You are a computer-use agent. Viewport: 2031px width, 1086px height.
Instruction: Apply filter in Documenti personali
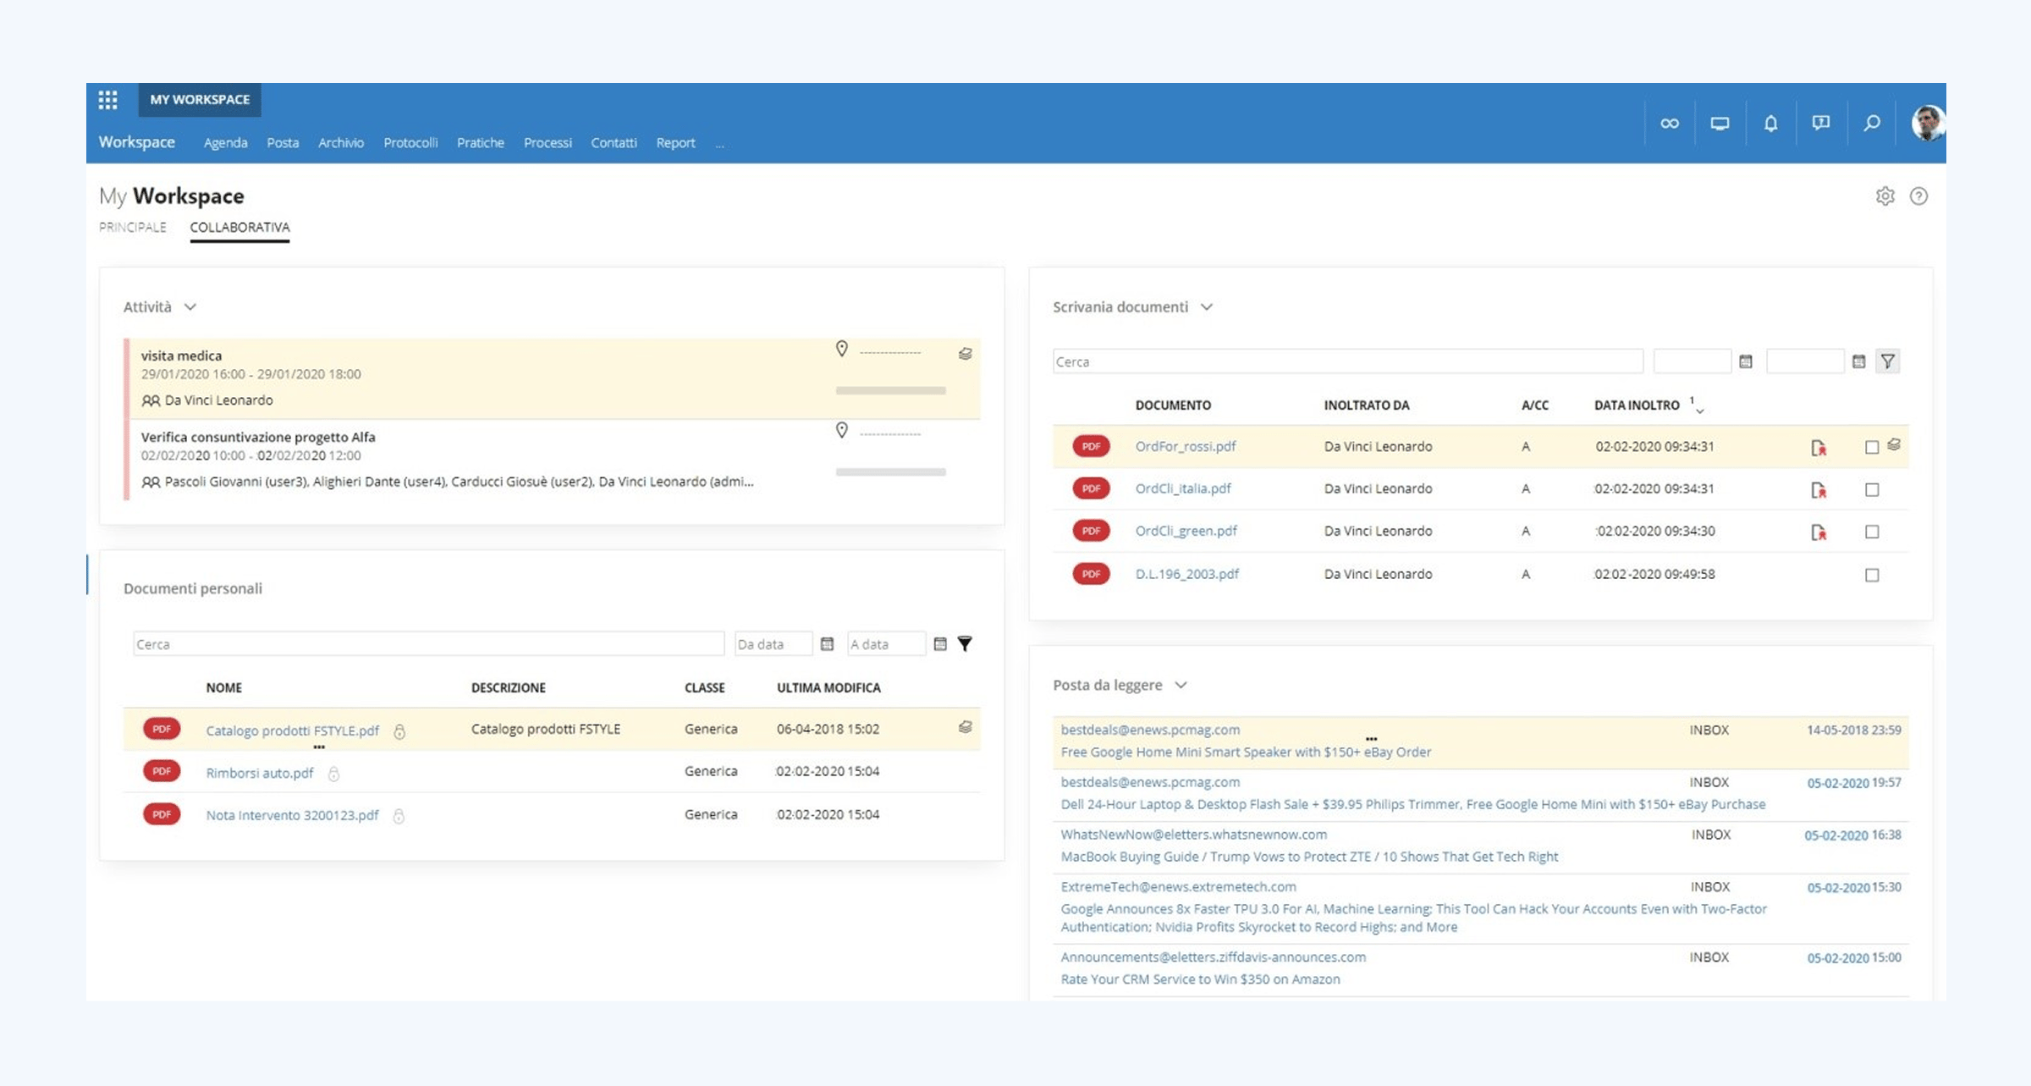(x=965, y=644)
